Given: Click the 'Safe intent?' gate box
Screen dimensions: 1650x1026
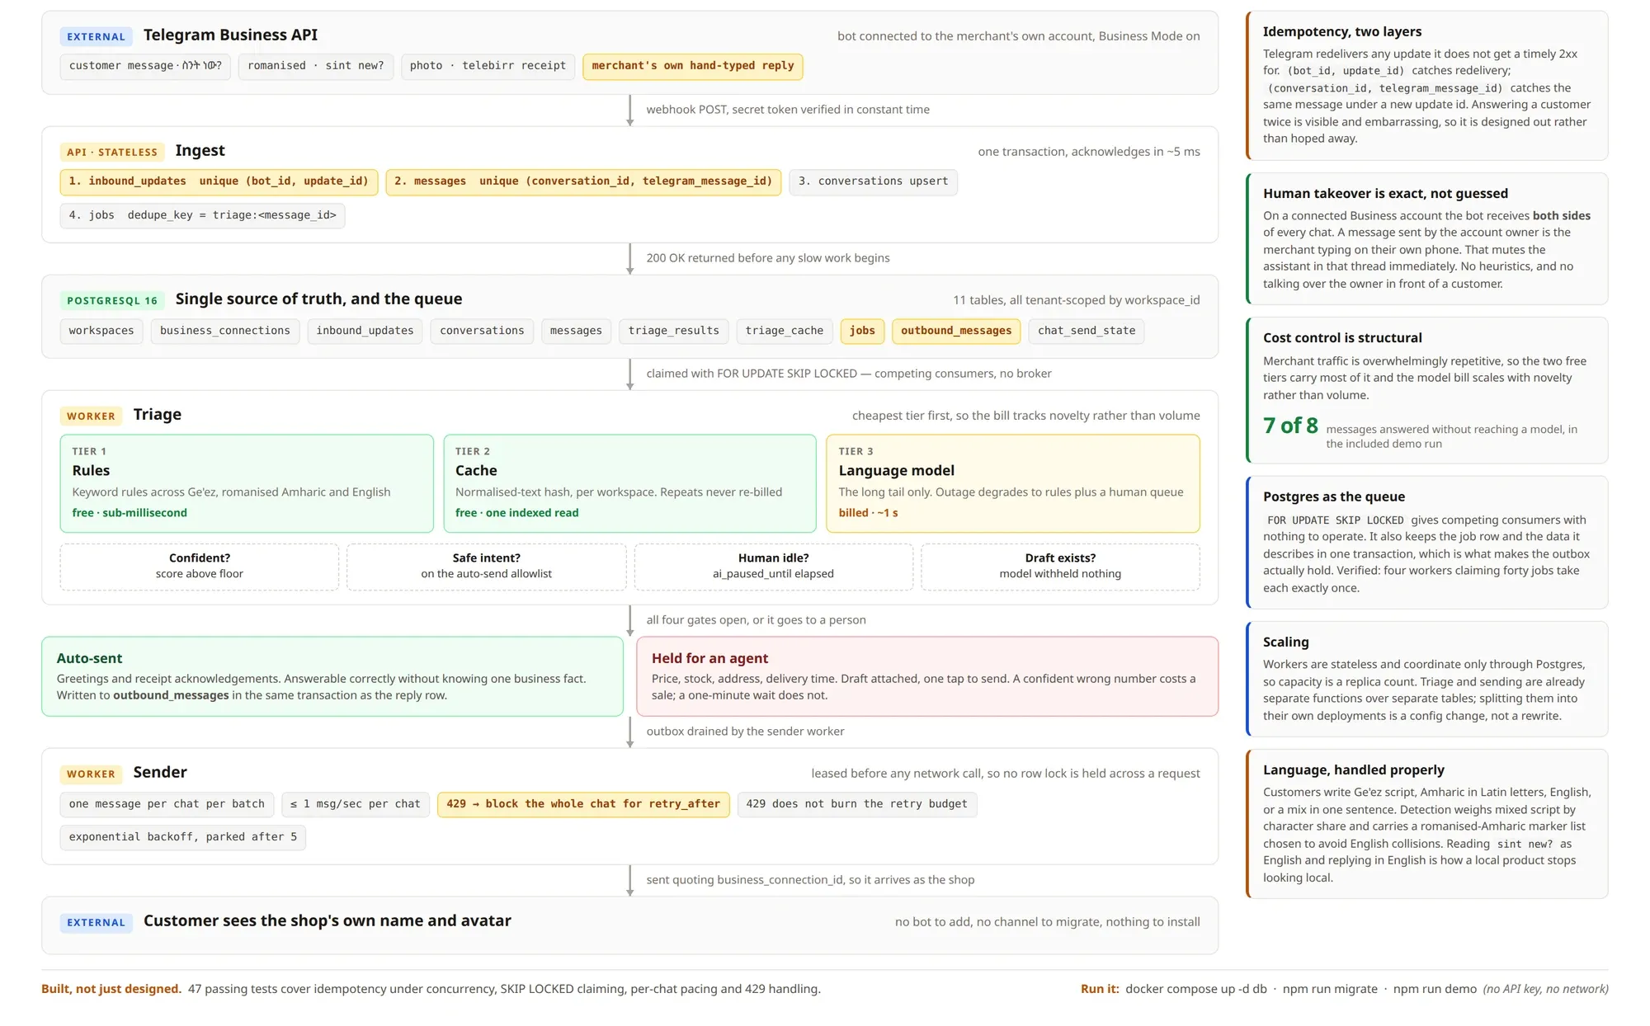Looking at the screenshot, I should (x=487, y=567).
